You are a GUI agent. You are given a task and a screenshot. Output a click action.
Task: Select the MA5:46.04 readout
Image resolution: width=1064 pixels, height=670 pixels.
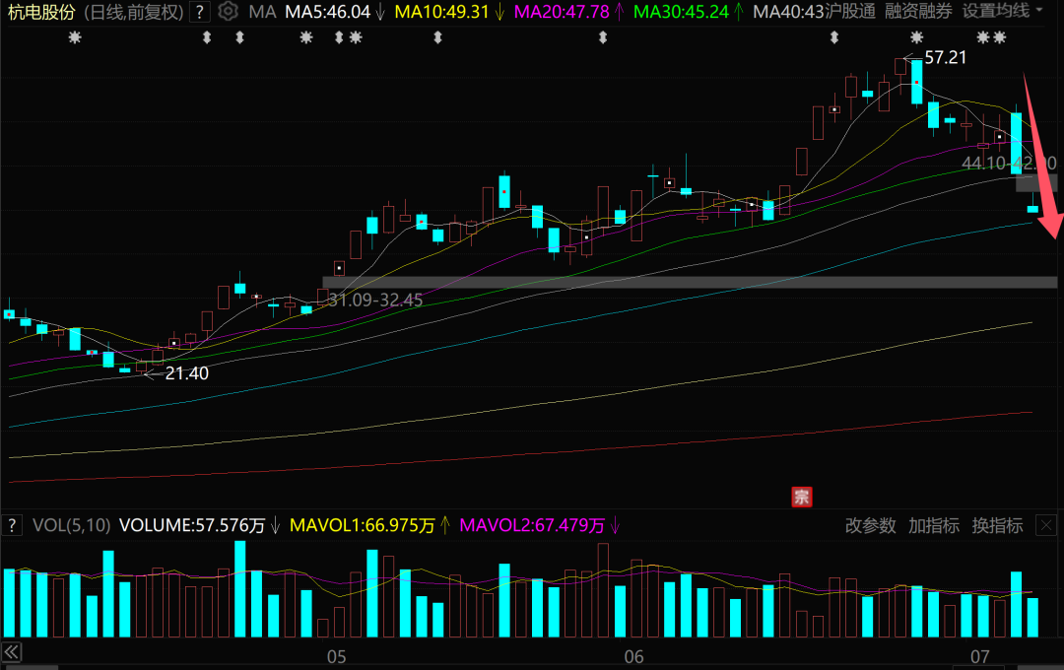328,12
